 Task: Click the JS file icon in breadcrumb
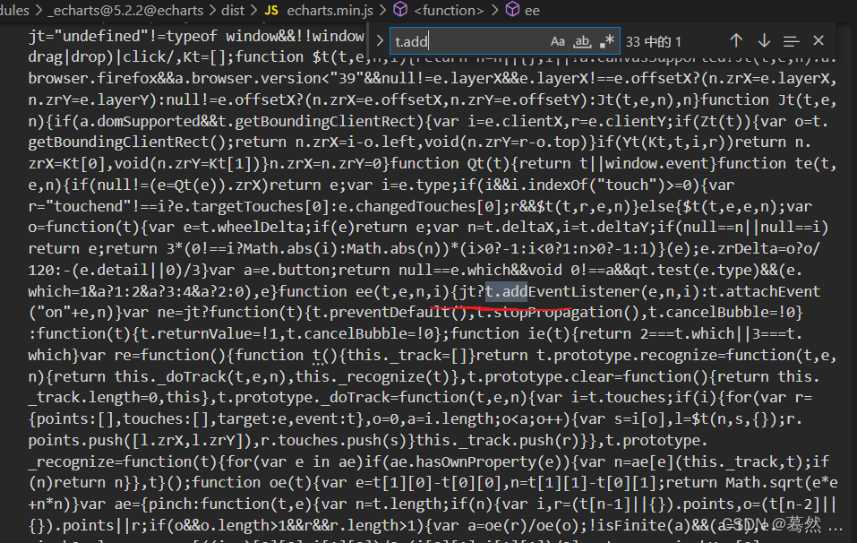[x=271, y=11]
